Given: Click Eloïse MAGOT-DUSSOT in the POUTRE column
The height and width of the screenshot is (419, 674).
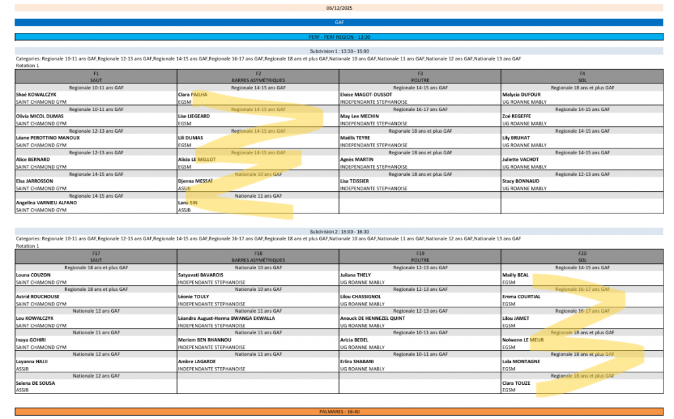Looking at the screenshot, I should (x=366, y=95).
